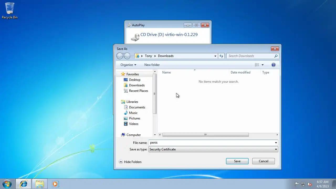Screen dimensions: 336x189
Task: Click the file list scroll left arrow
Action: tap(160, 135)
